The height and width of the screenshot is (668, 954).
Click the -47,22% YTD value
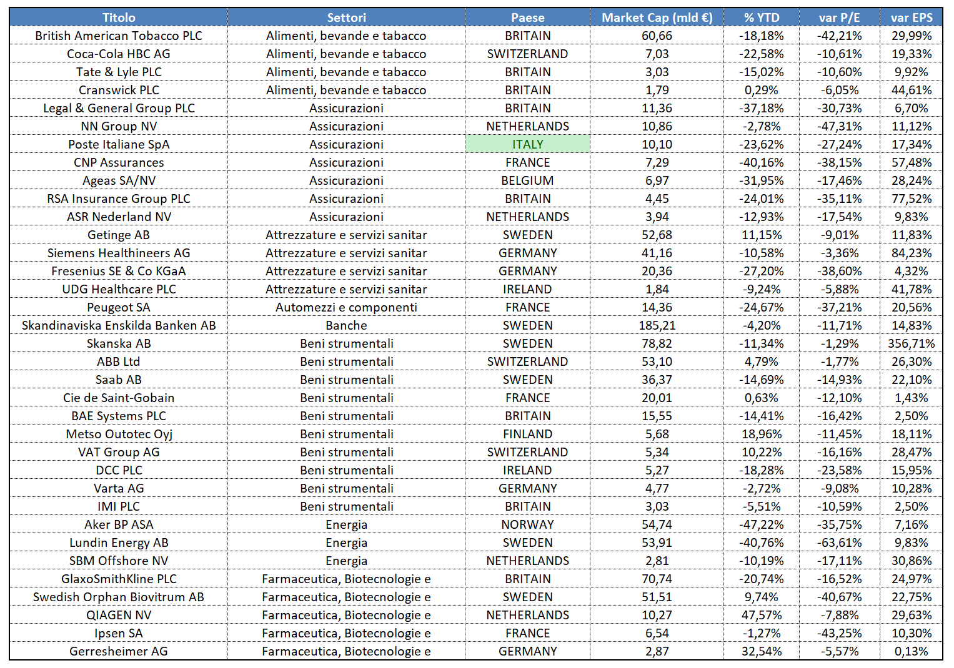[x=762, y=524]
